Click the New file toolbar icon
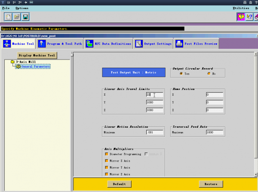 [x=8, y=17]
